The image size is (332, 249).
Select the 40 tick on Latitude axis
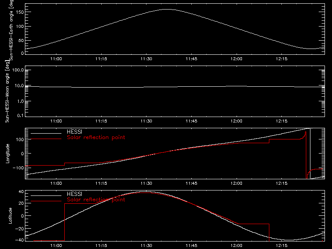point(21,192)
